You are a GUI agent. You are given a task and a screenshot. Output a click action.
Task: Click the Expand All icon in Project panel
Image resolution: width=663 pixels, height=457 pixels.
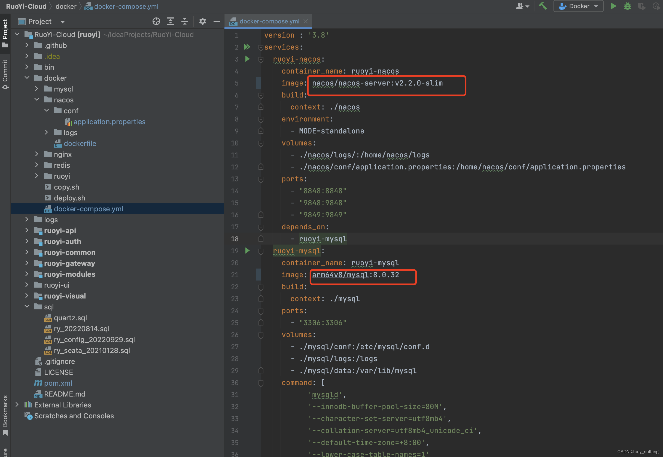point(171,21)
